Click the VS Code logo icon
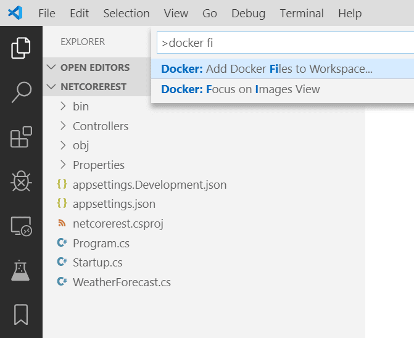 click(15, 13)
